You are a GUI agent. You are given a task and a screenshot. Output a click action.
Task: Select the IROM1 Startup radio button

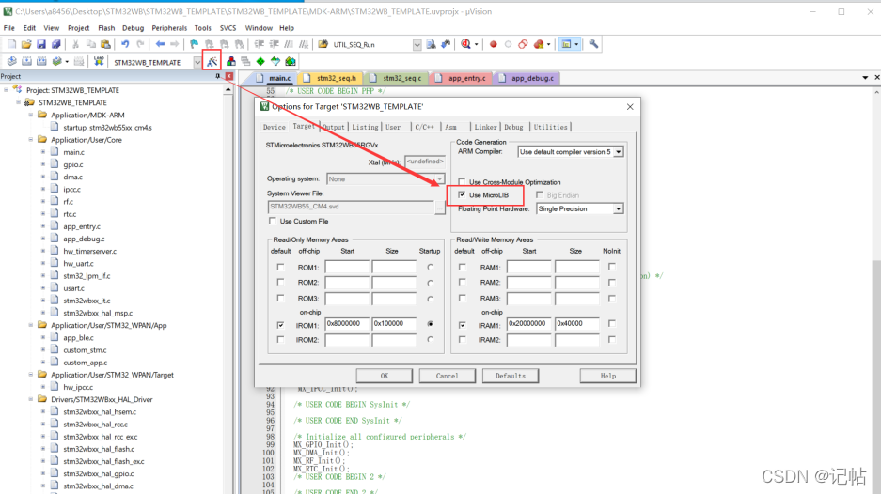click(431, 324)
